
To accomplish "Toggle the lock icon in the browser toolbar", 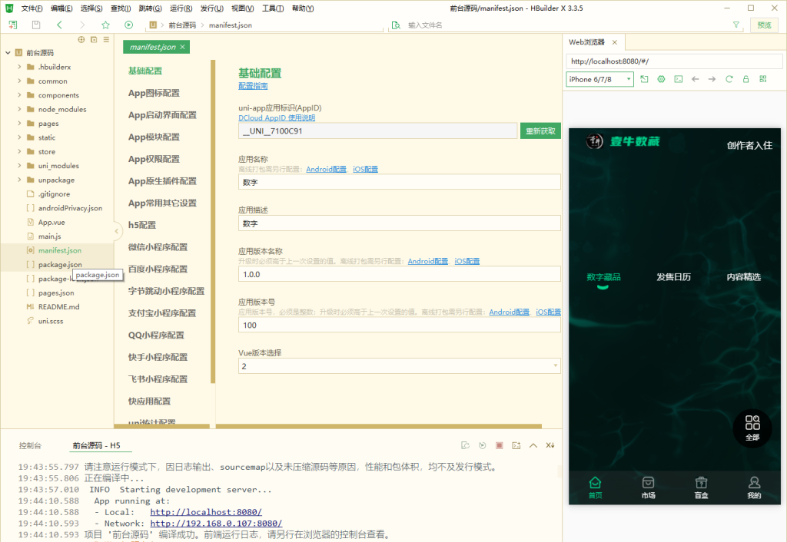I will click(x=745, y=79).
